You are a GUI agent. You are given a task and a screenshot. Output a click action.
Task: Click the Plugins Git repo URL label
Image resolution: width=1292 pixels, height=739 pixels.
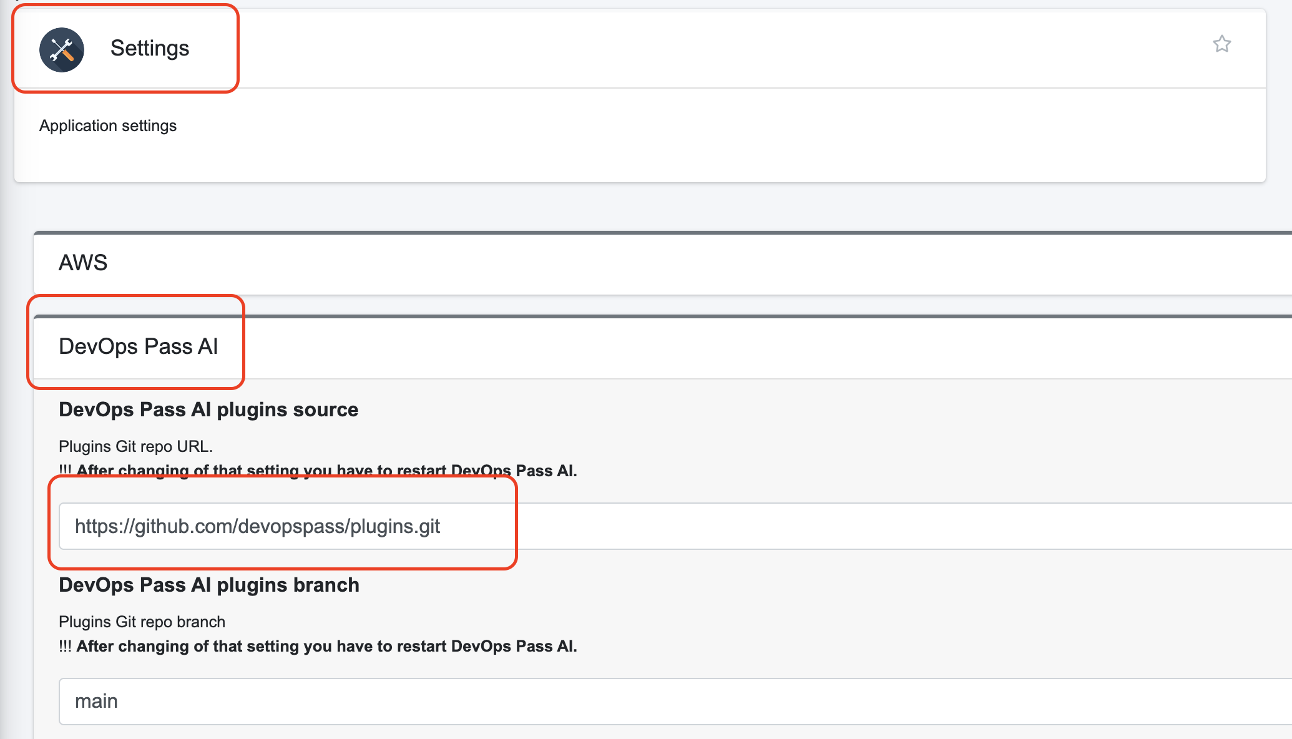click(135, 447)
